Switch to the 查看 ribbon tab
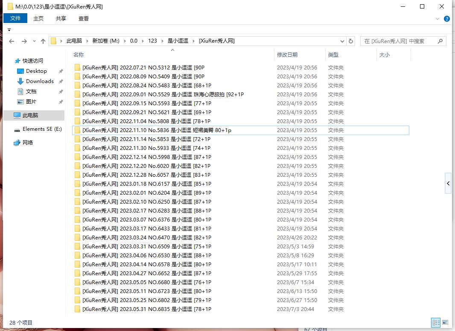455x331 pixels. click(x=84, y=19)
